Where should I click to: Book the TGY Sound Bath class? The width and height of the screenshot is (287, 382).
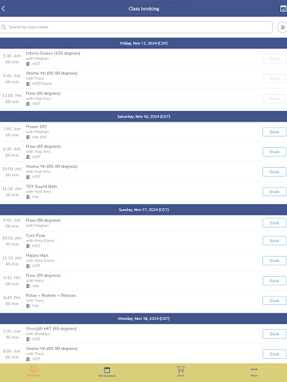(x=274, y=192)
